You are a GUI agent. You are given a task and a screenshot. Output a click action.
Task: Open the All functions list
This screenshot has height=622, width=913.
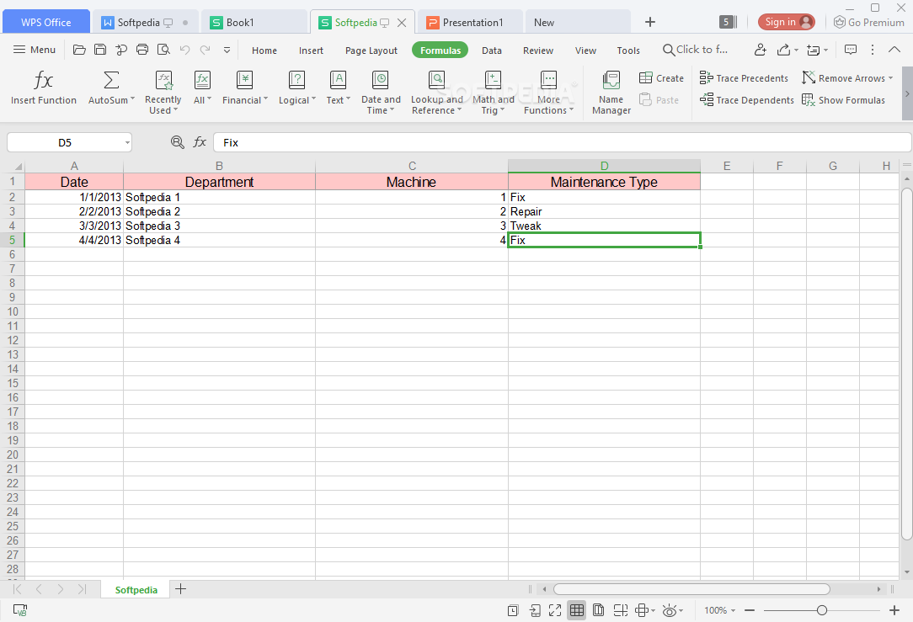[202, 88]
